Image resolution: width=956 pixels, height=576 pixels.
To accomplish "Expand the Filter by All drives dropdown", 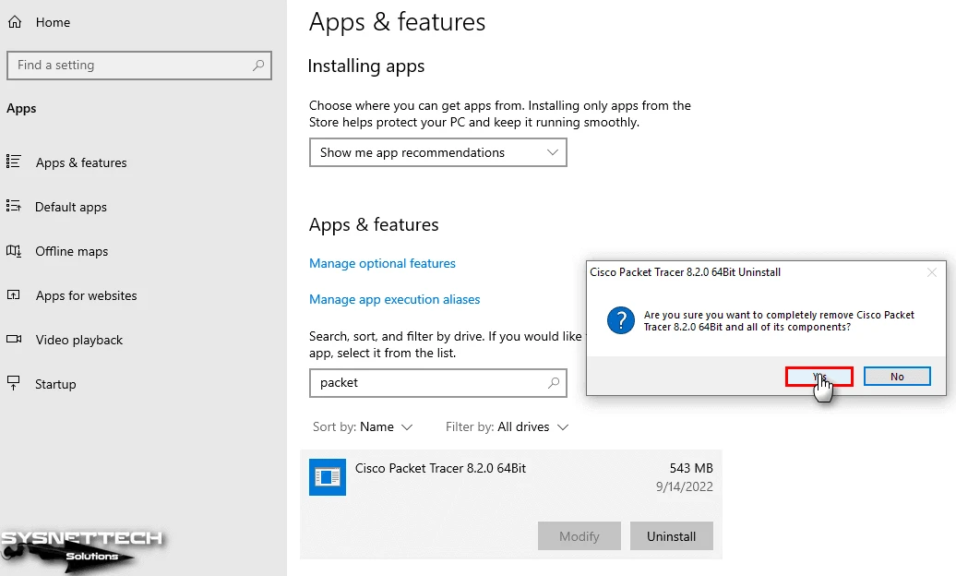I will point(507,427).
